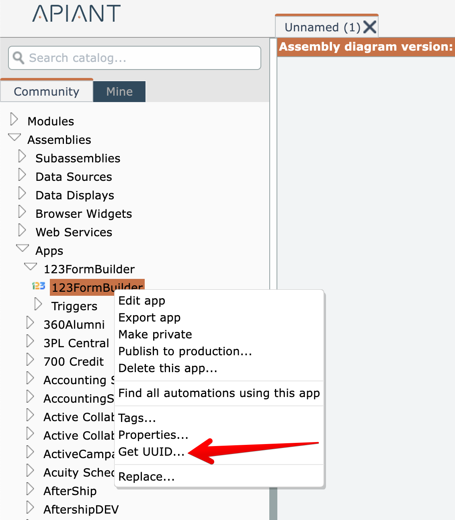The width and height of the screenshot is (455, 520).
Task: Expand the Data Sources folder
Action: 22,175
